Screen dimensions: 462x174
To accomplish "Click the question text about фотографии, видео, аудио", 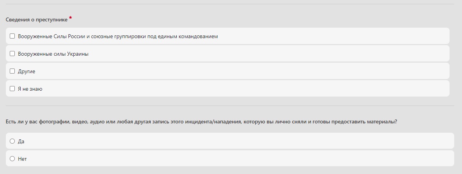I will pyautogui.click(x=201, y=121).
